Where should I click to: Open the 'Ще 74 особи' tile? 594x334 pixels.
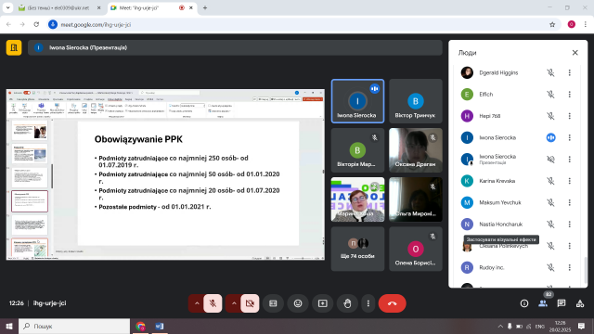click(x=357, y=249)
